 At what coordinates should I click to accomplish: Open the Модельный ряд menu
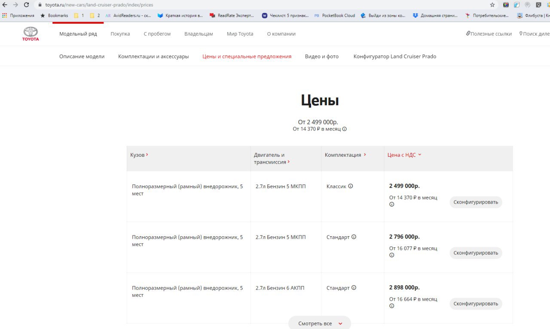78,34
